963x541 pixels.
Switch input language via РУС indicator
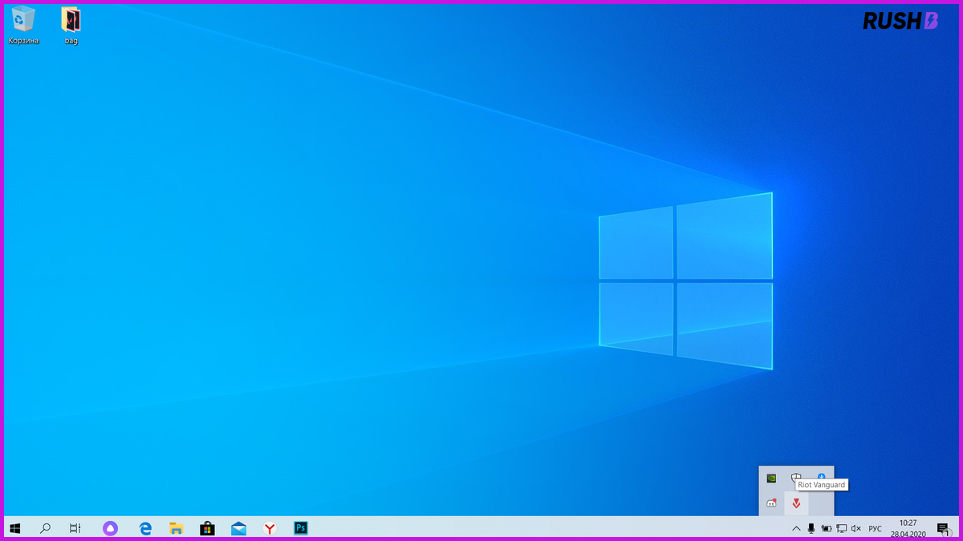coord(875,528)
